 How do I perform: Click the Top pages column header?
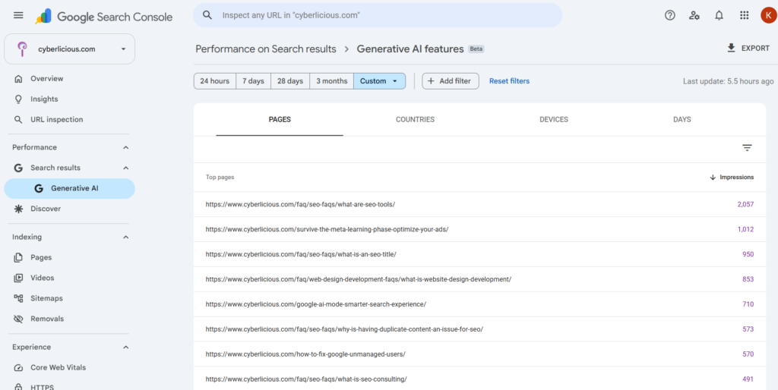tap(220, 177)
